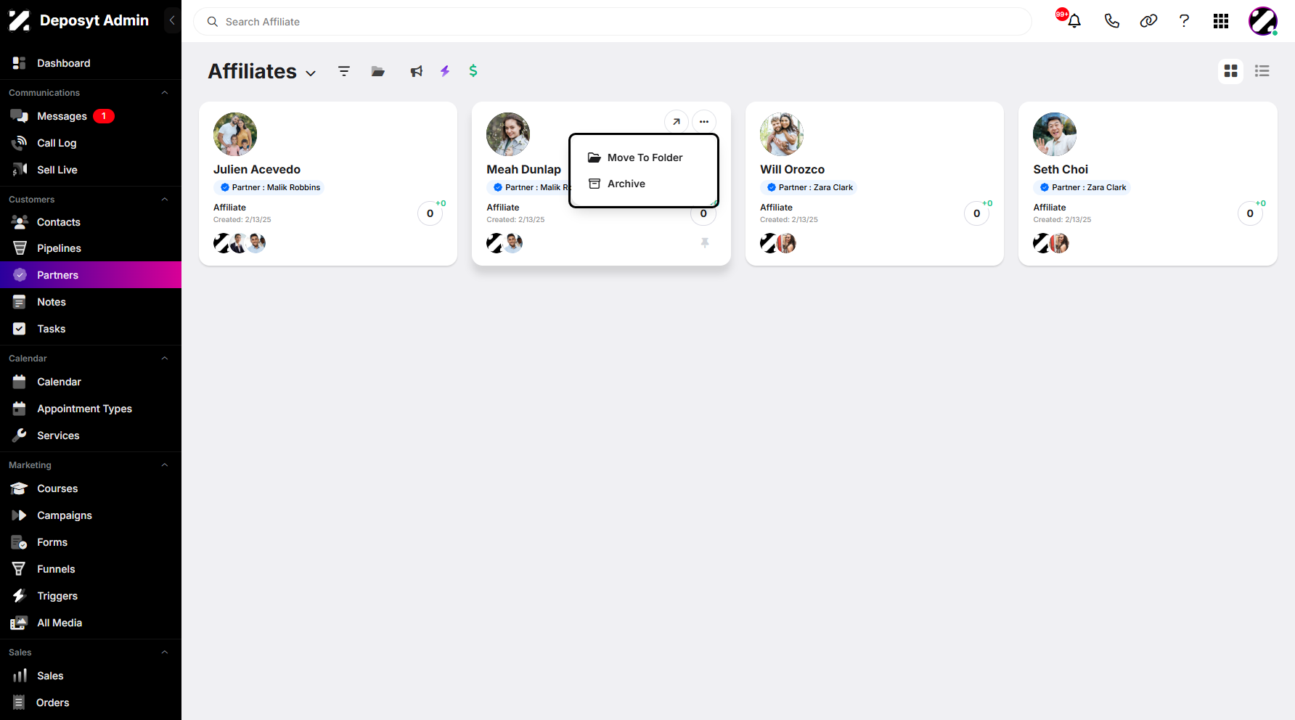Open All Media page
The image size is (1295, 720).
pyautogui.click(x=91, y=623)
